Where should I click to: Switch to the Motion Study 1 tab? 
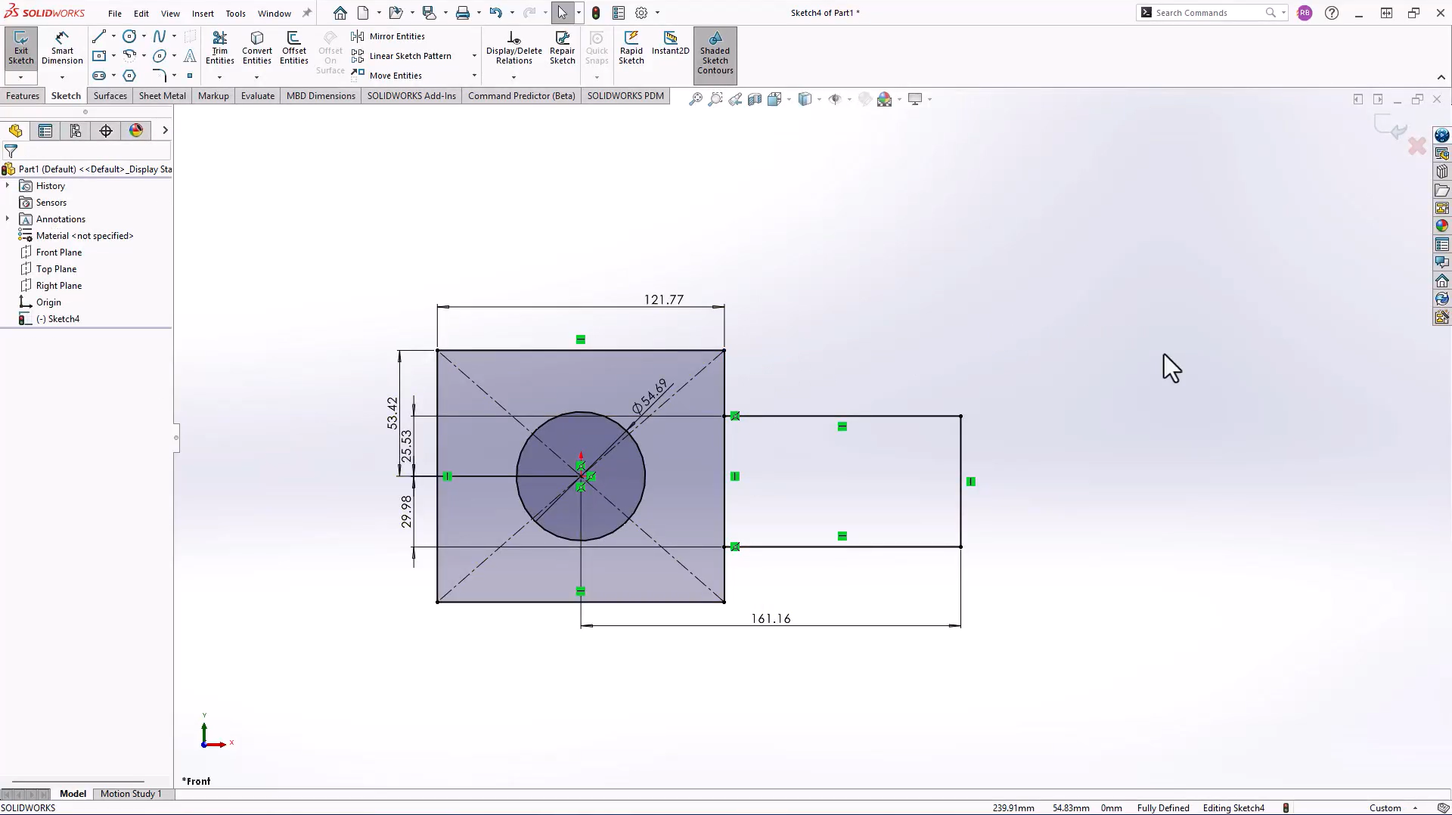click(x=131, y=794)
